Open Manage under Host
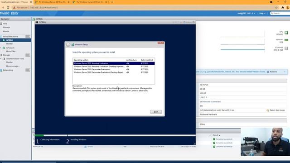 [6, 27]
